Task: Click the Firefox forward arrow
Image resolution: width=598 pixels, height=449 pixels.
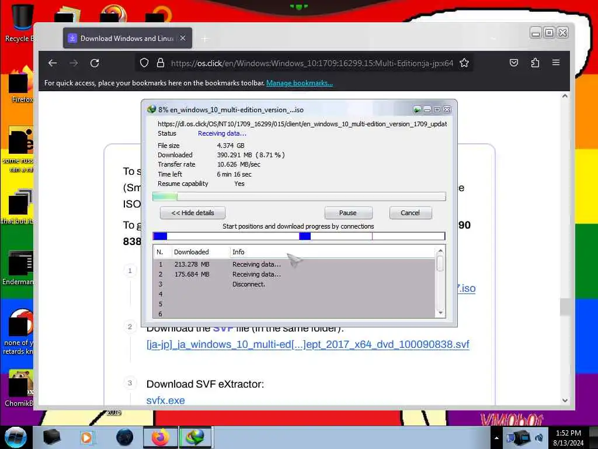Action: coord(74,63)
